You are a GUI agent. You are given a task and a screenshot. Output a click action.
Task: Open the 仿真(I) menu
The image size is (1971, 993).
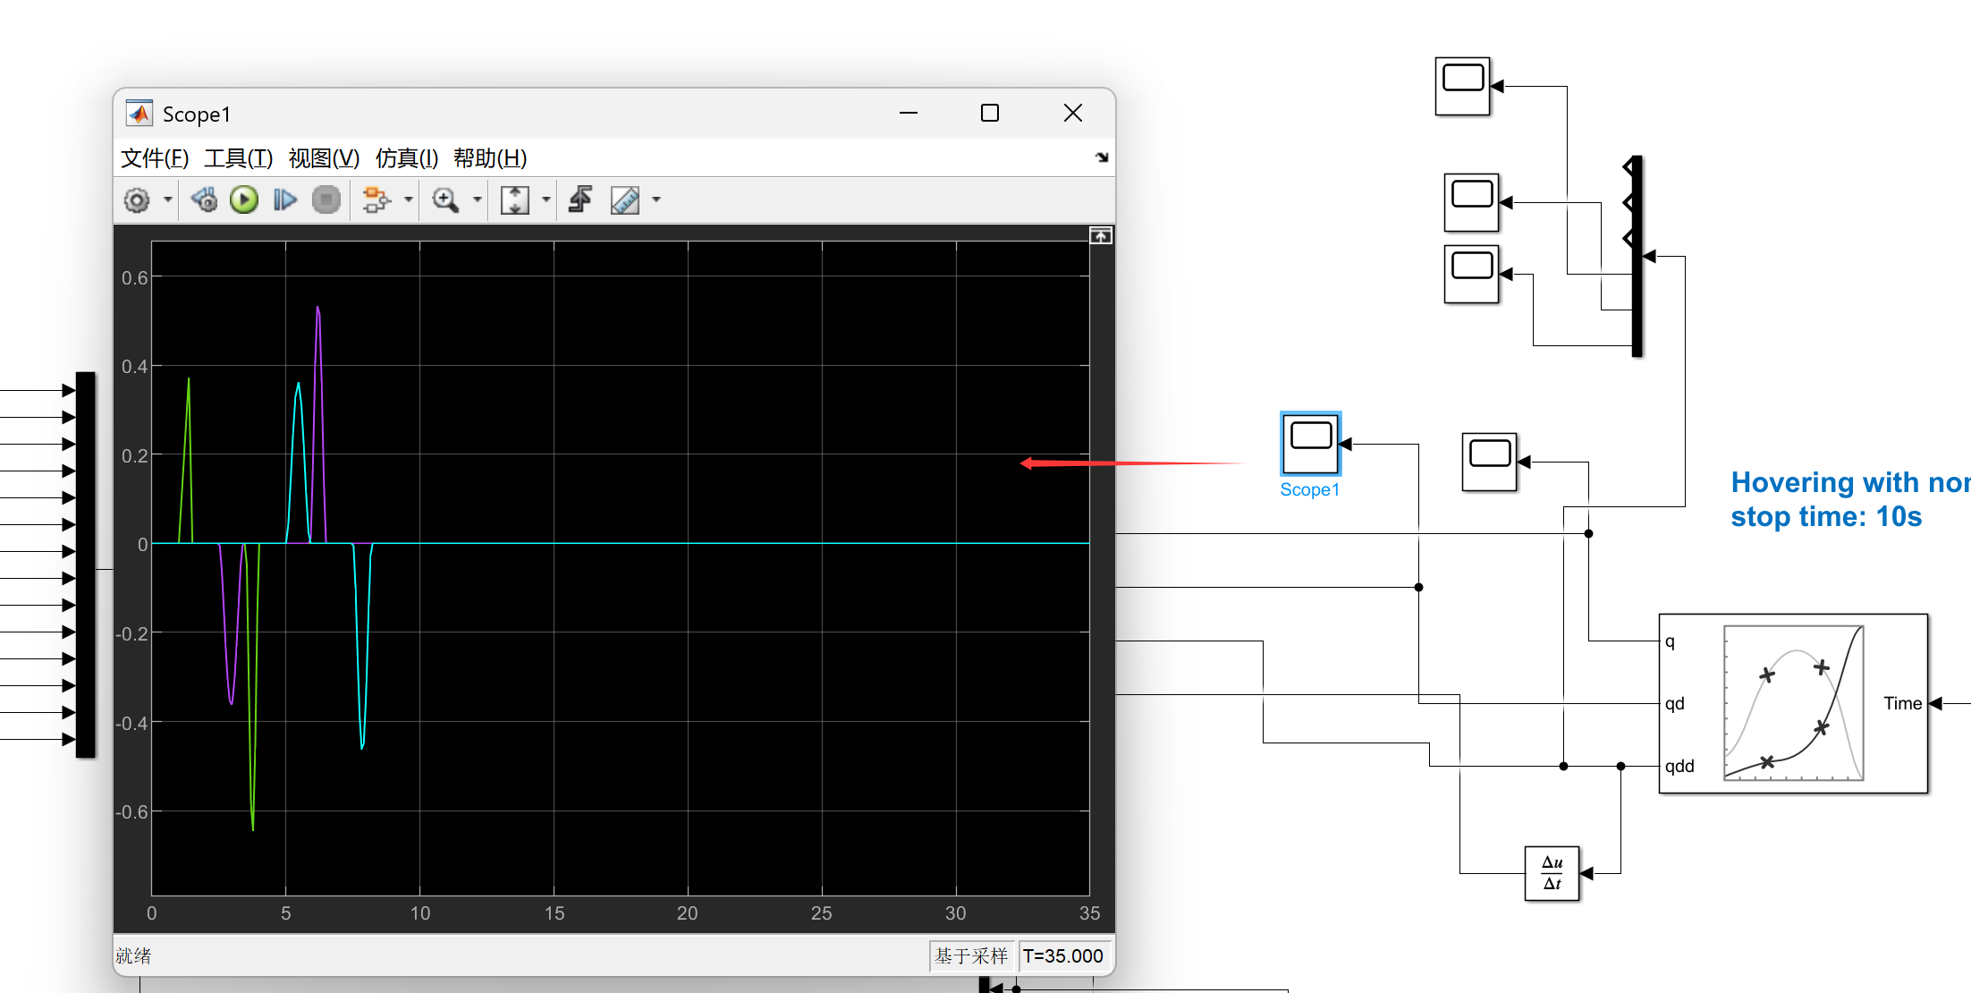point(406,158)
